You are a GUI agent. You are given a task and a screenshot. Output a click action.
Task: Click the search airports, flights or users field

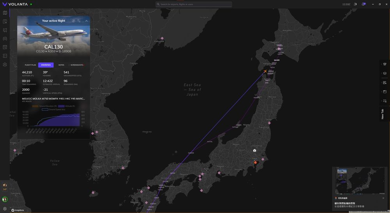point(194,4)
